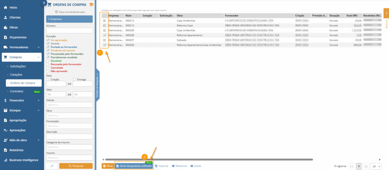This screenshot has height=170, width=389.
Task: Click the graduation cap help icon
Action: (x=91, y=4)
